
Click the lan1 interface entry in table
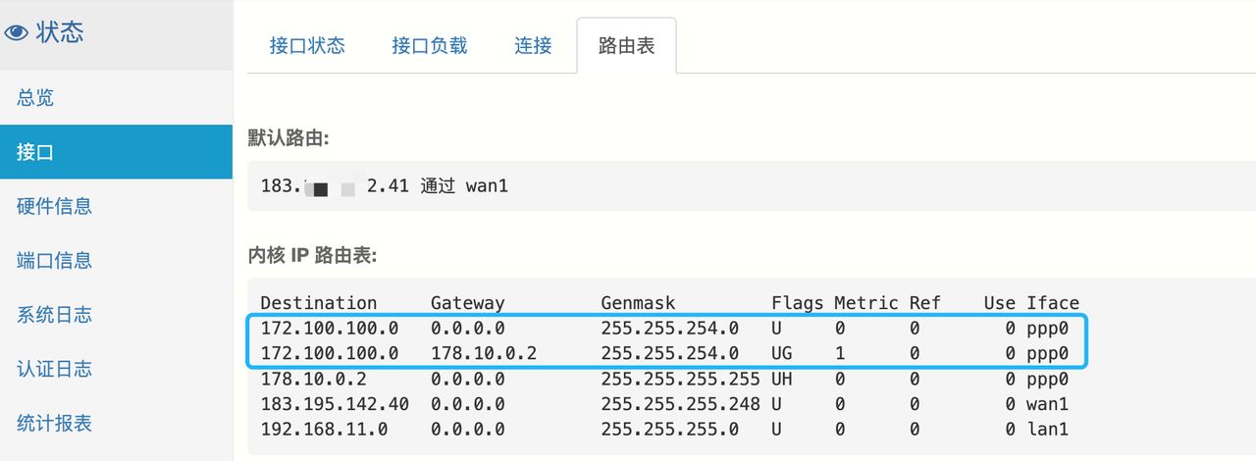pos(1047,429)
